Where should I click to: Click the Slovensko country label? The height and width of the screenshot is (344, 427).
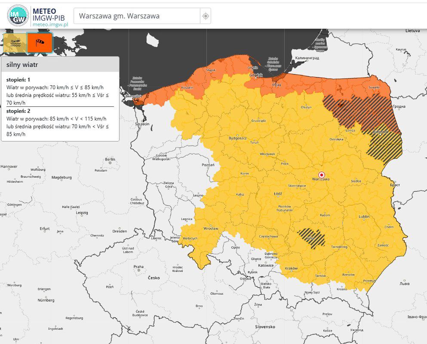(x=265, y=326)
